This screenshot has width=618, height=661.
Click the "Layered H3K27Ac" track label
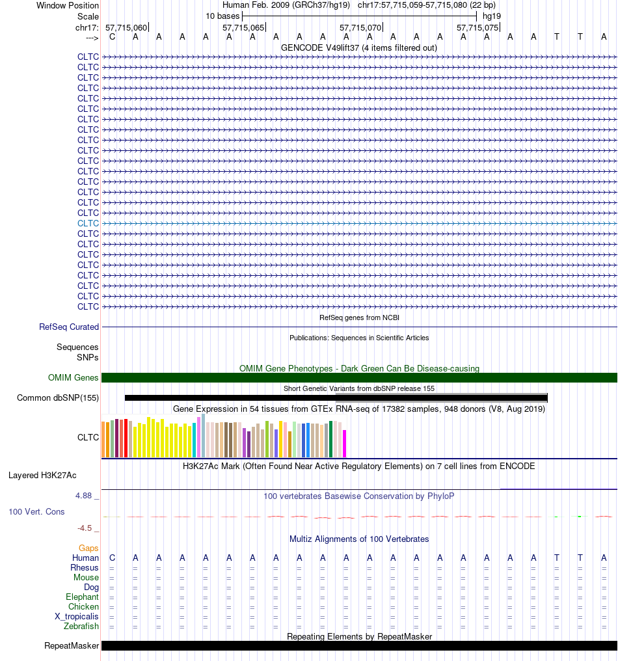click(x=42, y=476)
